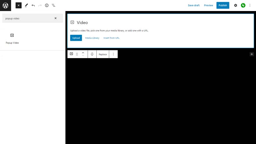The height and width of the screenshot is (144, 256).
Task: Open the block alignment options
Action: [92, 54]
